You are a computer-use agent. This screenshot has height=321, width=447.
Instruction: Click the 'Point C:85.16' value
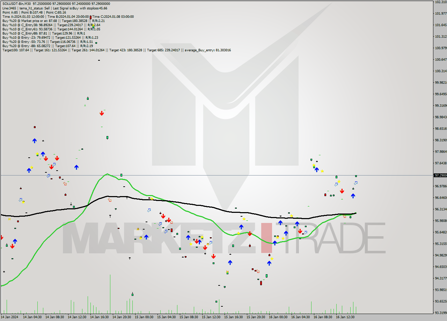tap(56, 12)
